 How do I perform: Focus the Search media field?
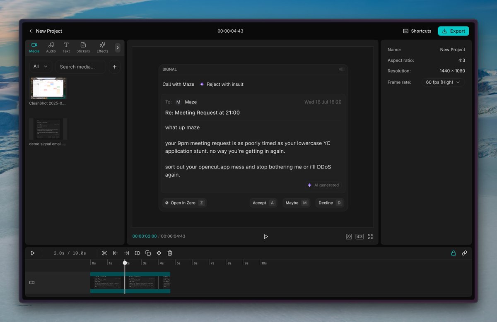(x=81, y=67)
